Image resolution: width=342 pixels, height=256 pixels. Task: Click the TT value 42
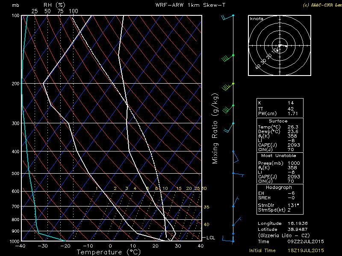(x=291, y=109)
